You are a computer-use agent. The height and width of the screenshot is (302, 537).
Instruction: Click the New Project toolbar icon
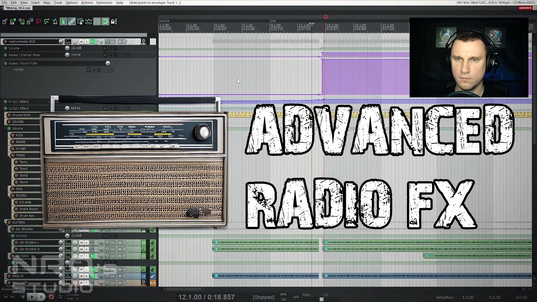coord(5,21)
